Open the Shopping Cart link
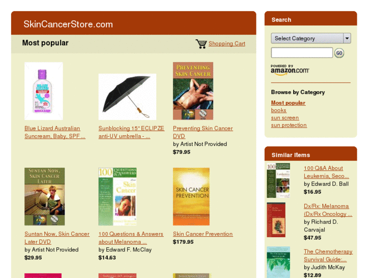 pyautogui.click(x=227, y=43)
